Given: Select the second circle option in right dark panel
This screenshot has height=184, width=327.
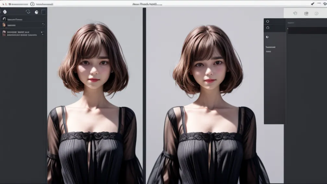Looking at the screenshot, I should (x=268, y=28).
